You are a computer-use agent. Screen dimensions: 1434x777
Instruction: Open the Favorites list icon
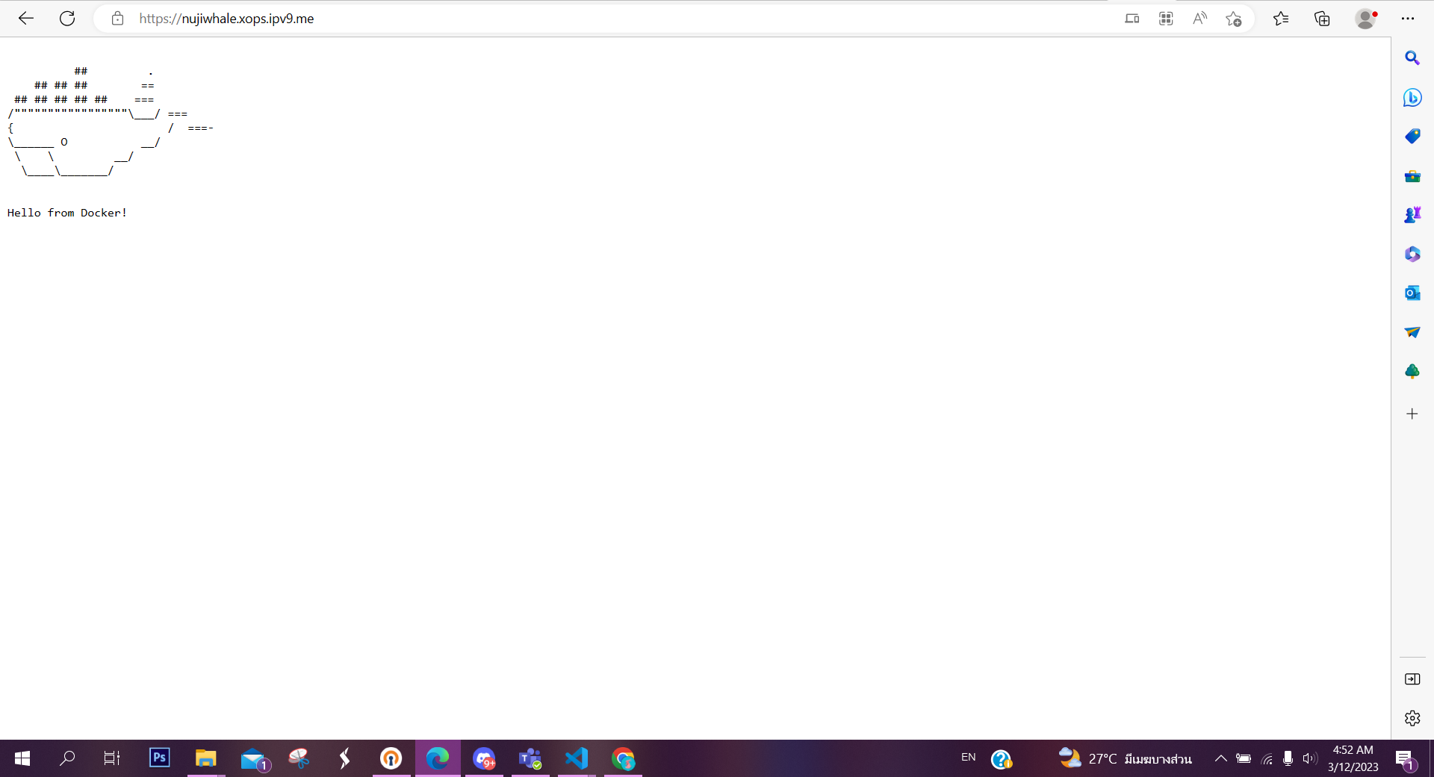pos(1281,19)
